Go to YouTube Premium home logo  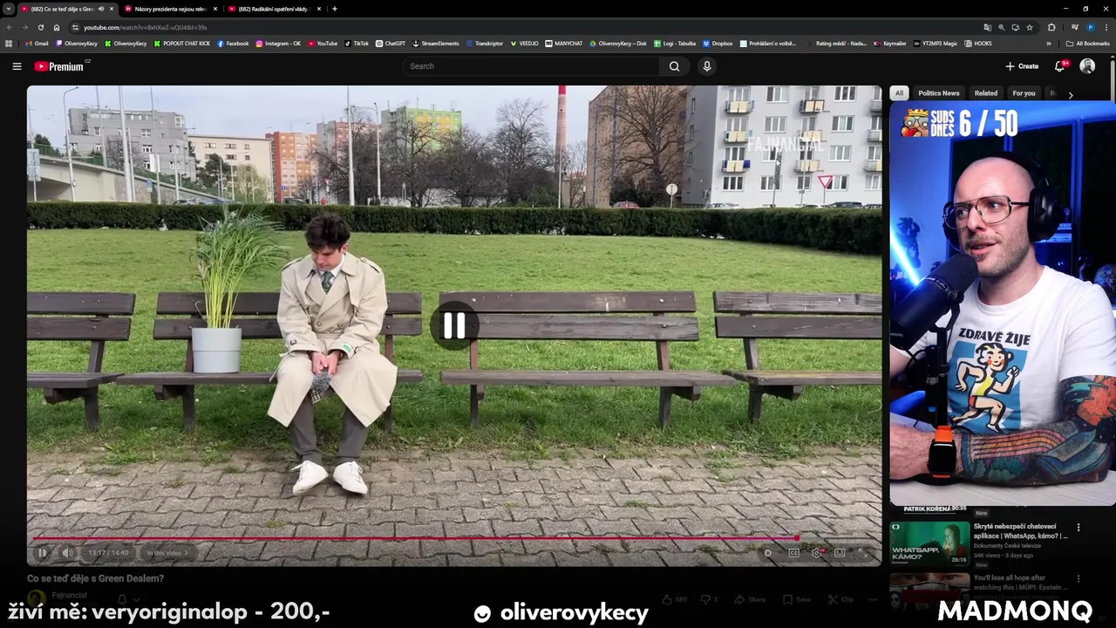[59, 66]
